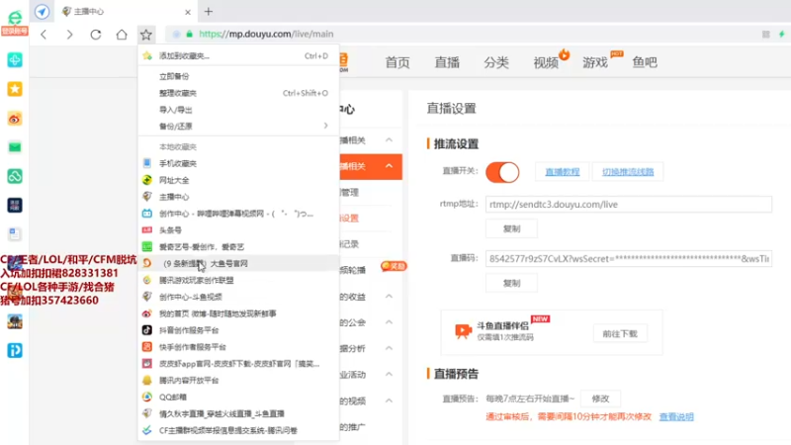The height and width of the screenshot is (445, 791).
Task: Click the 修改 button for 直播预告
Action: click(600, 399)
